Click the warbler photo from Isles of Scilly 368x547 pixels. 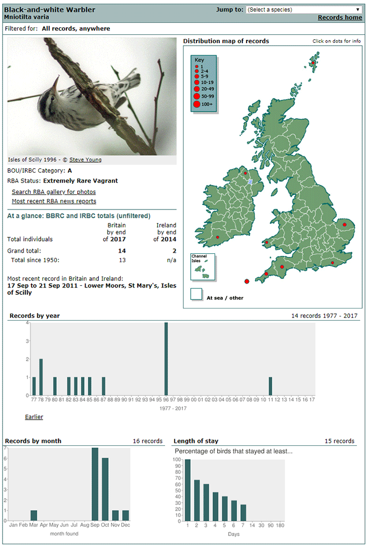click(x=92, y=96)
